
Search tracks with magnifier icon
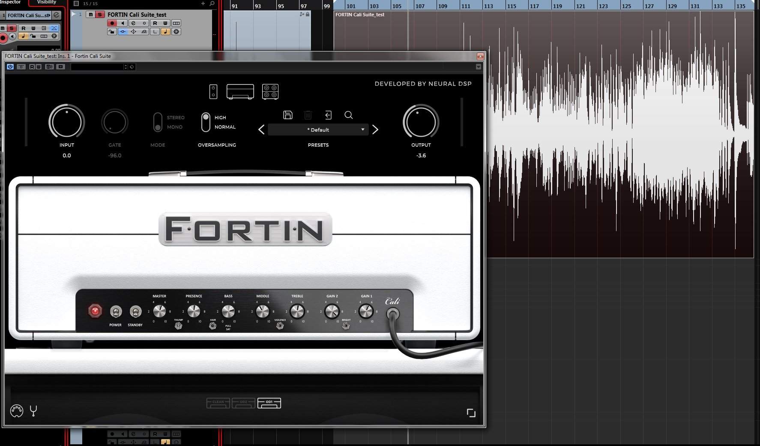(212, 3)
